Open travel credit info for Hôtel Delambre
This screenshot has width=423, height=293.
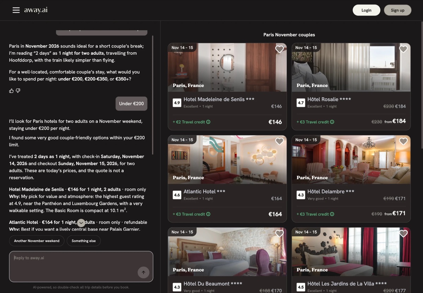tap(332, 214)
